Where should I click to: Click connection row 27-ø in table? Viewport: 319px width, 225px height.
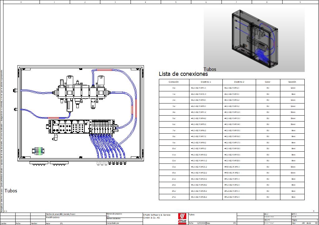click(x=174, y=197)
